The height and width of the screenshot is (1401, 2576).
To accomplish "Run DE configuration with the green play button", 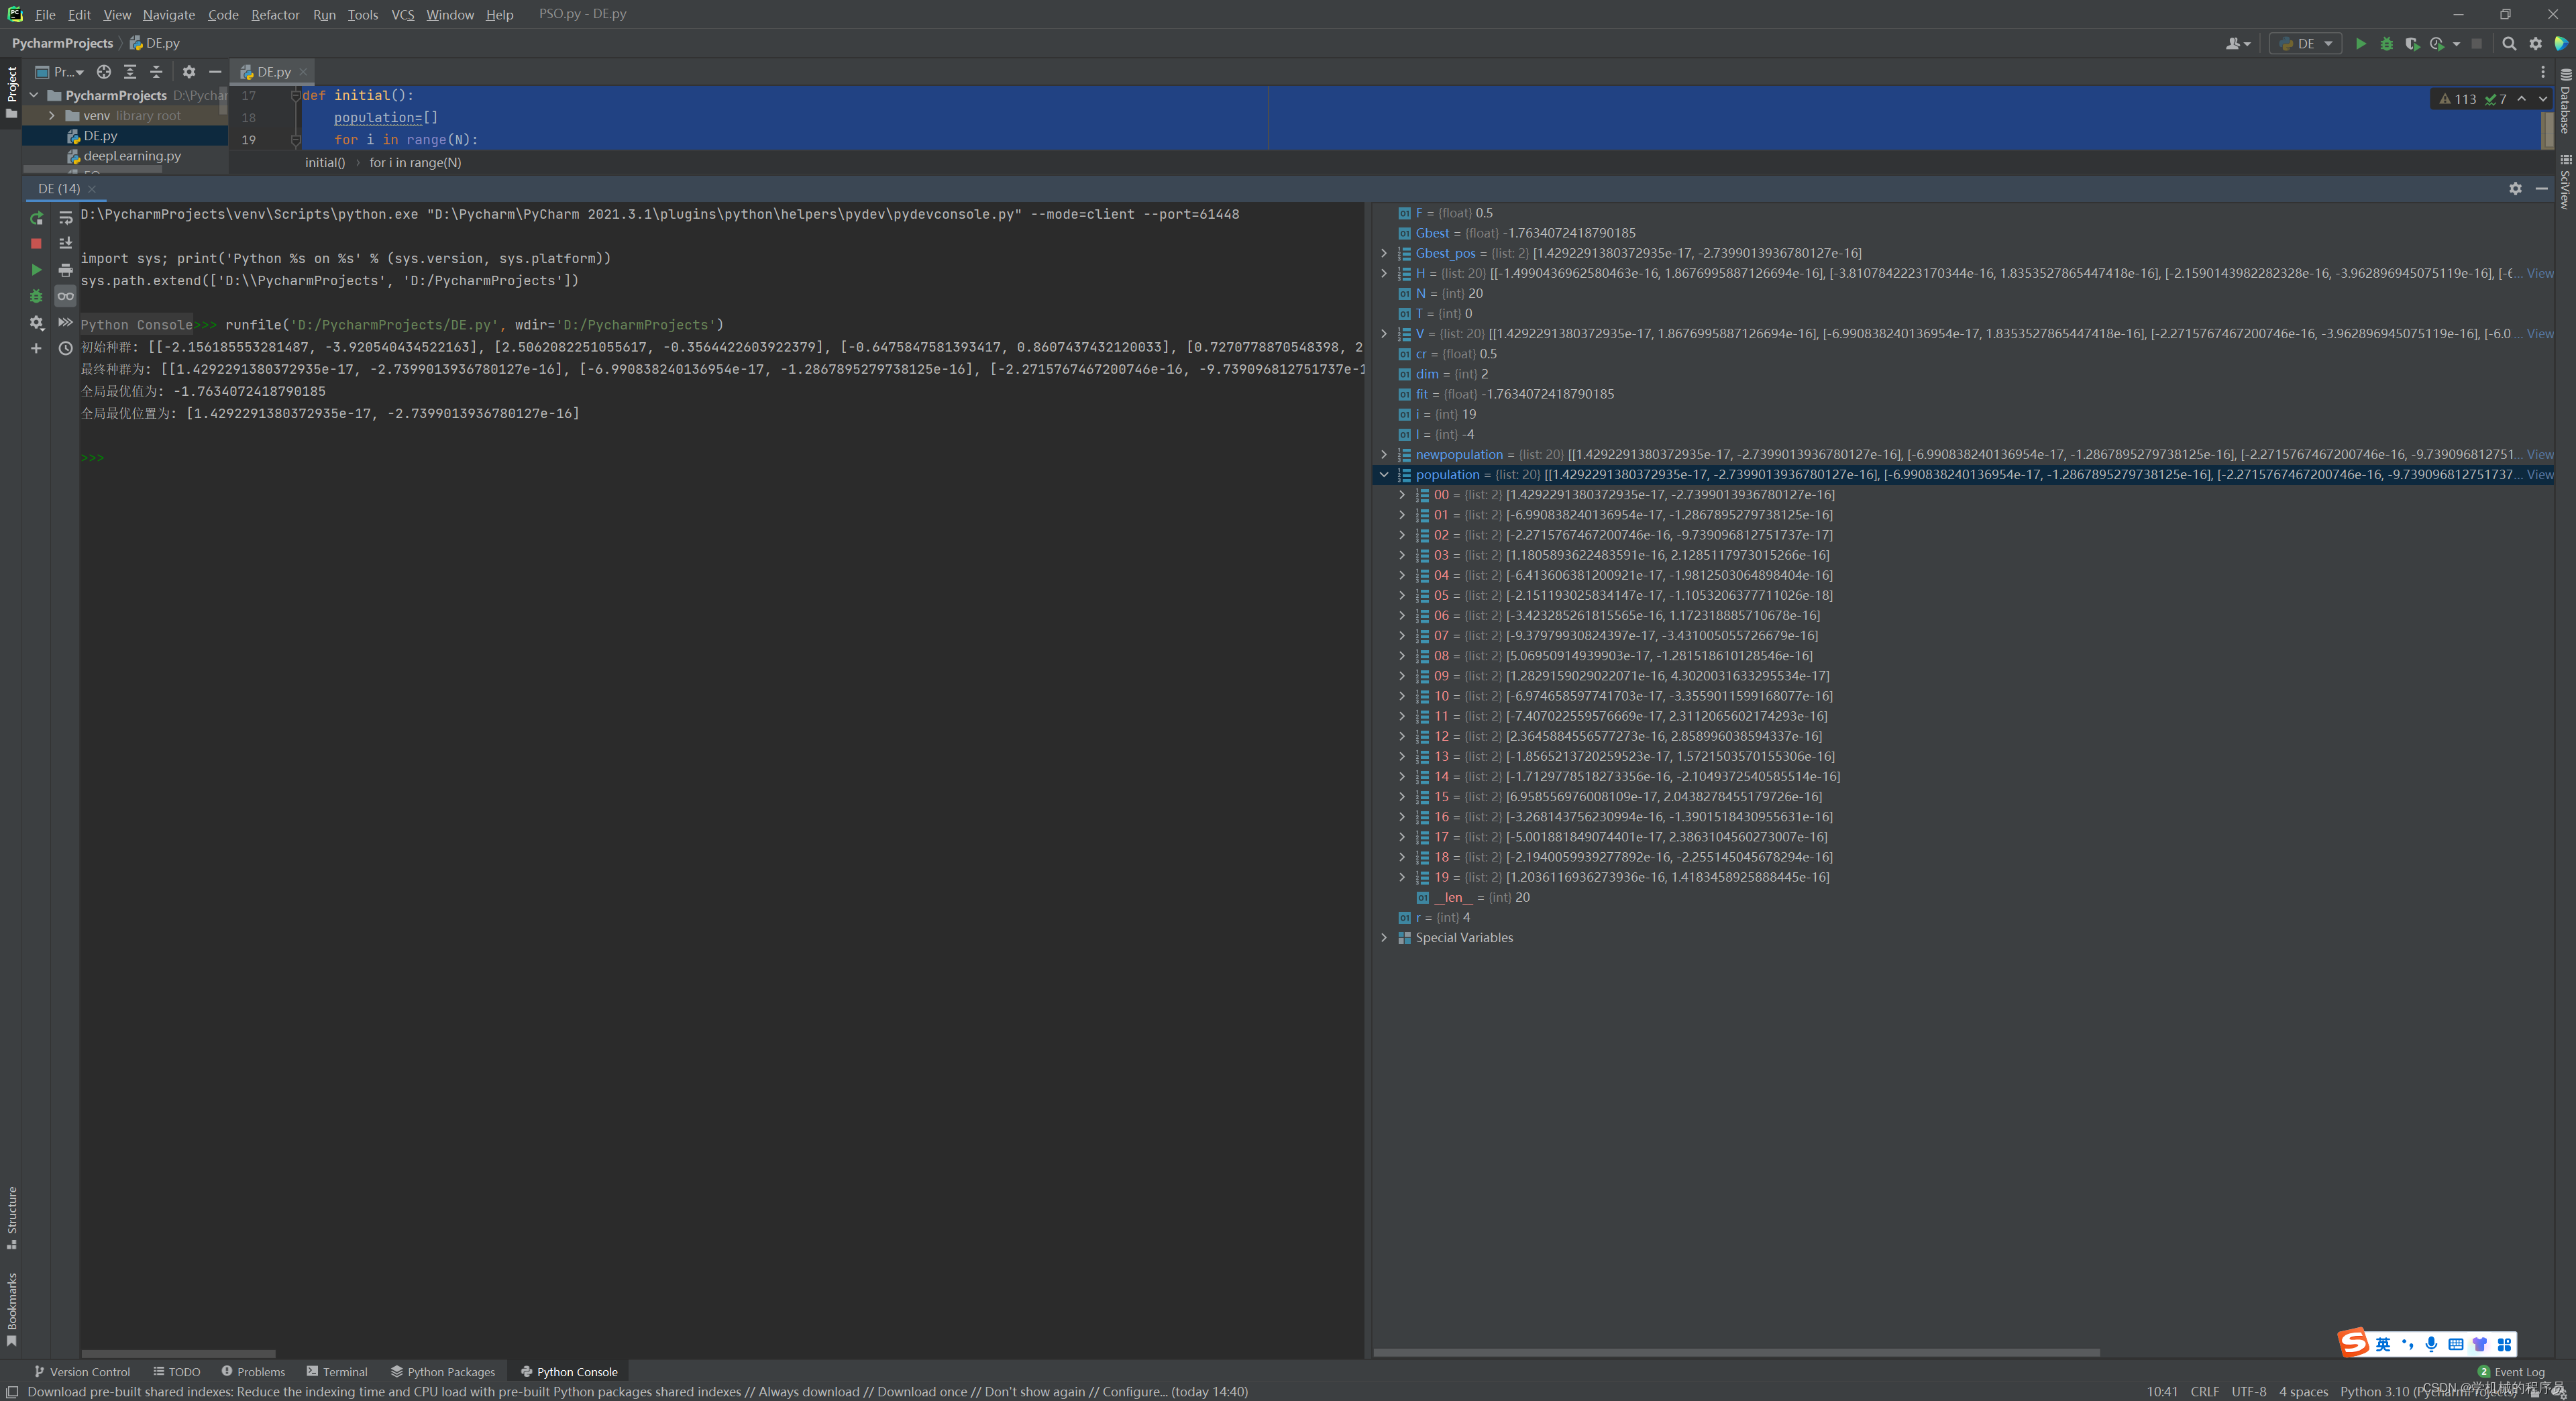I will coord(2360,44).
